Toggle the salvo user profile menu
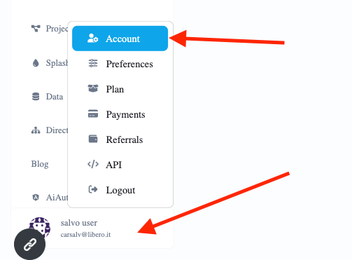 click(x=92, y=228)
